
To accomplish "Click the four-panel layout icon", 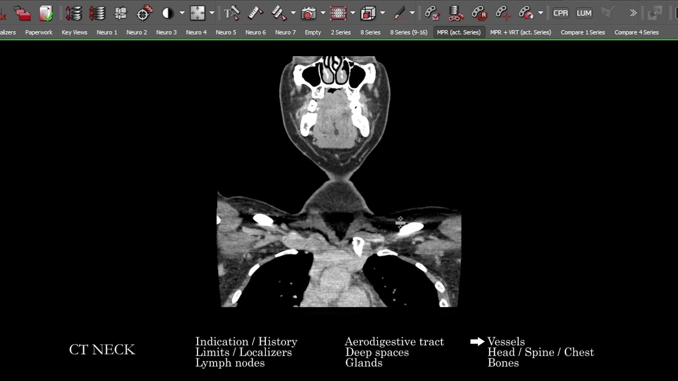I will (121, 13).
